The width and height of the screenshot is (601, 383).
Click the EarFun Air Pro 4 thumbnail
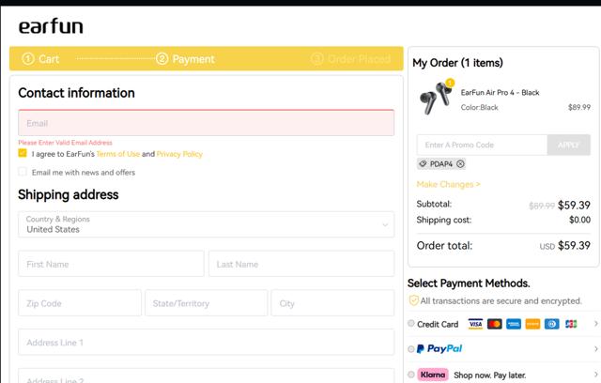[436, 98]
